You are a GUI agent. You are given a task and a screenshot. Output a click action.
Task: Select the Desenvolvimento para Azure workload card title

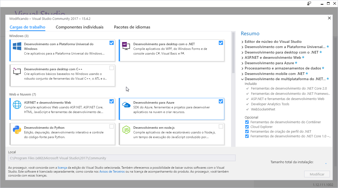pyautogui.click(x=154, y=103)
